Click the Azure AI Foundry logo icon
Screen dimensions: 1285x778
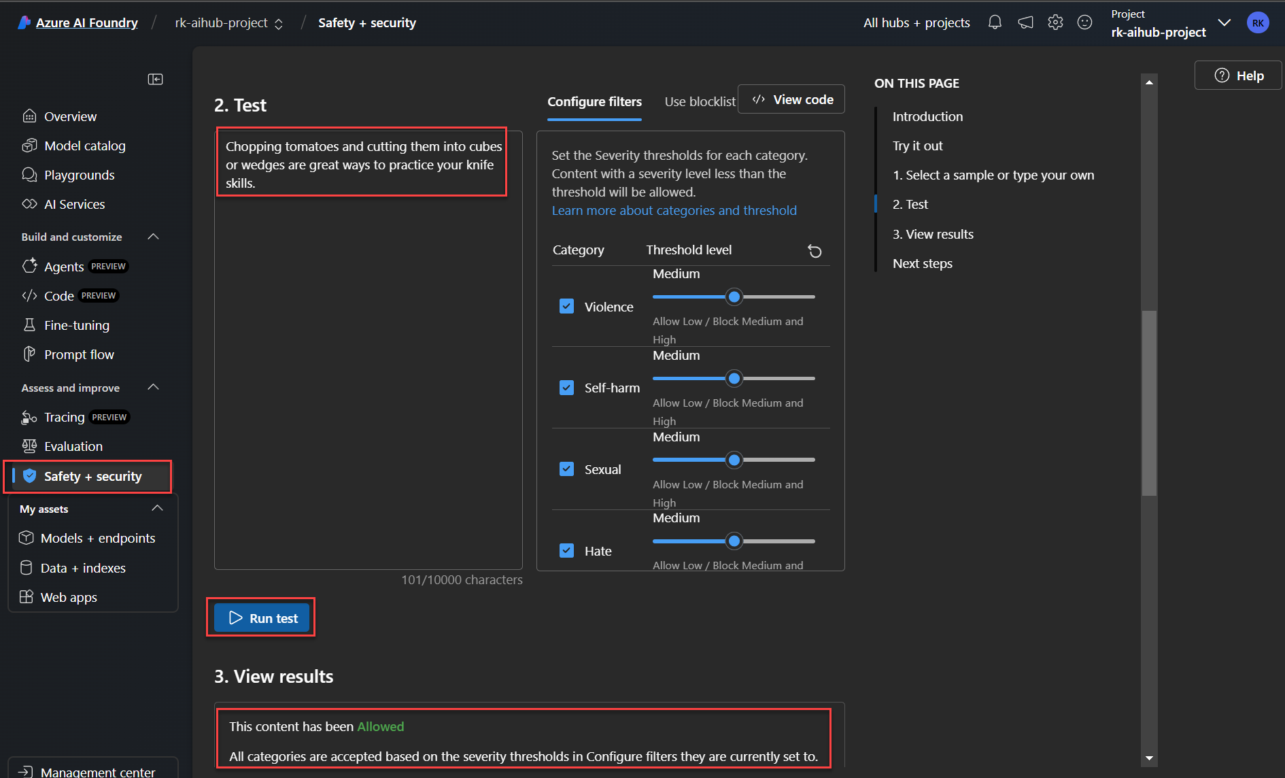click(x=24, y=22)
